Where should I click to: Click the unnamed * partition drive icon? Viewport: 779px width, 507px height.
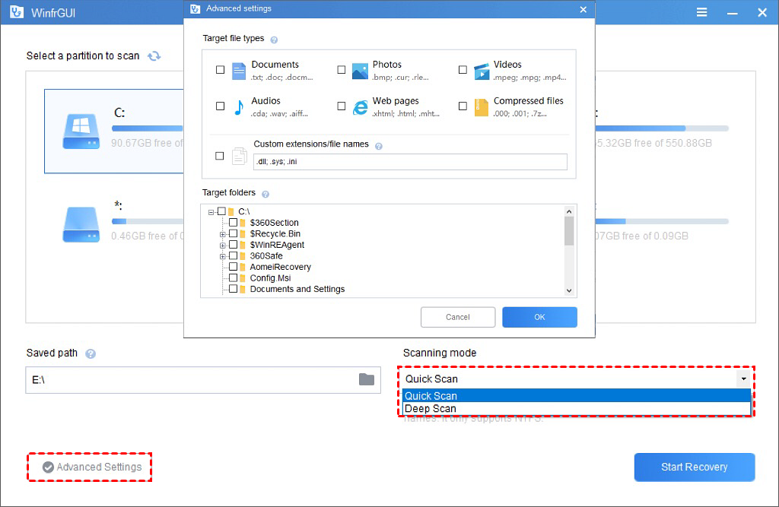pos(81,224)
